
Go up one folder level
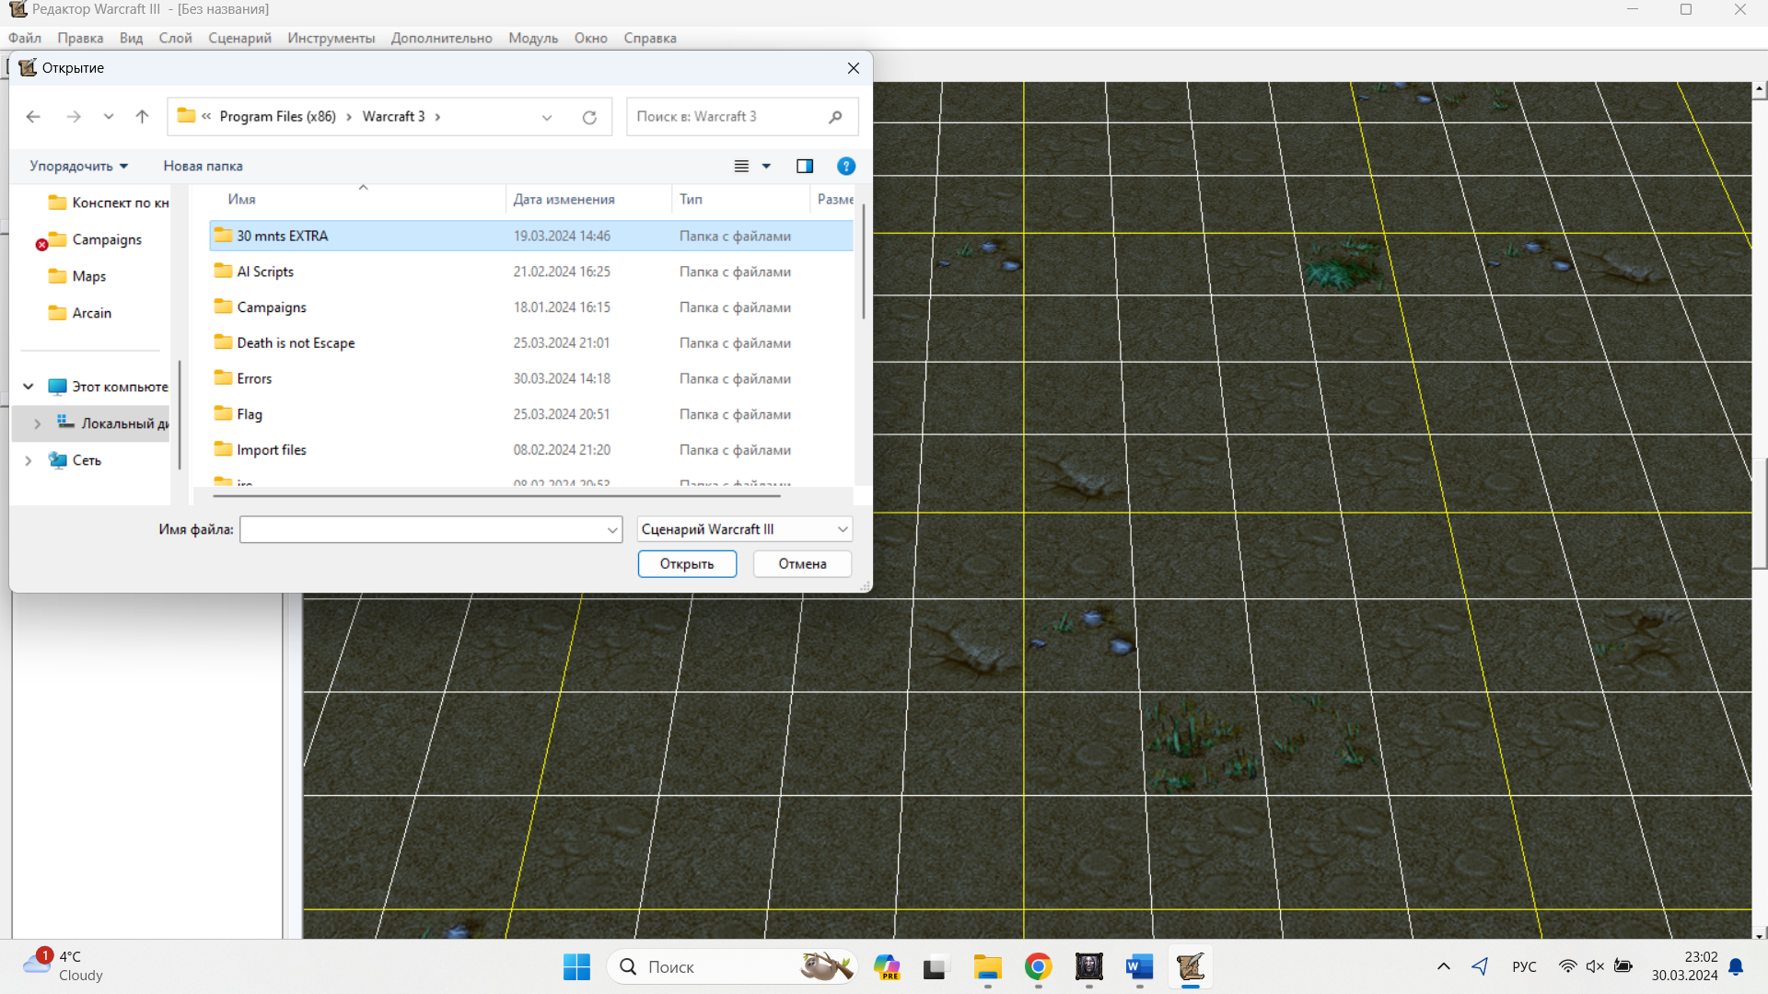click(x=142, y=117)
